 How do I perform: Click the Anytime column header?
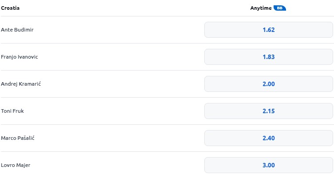pos(261,8)
